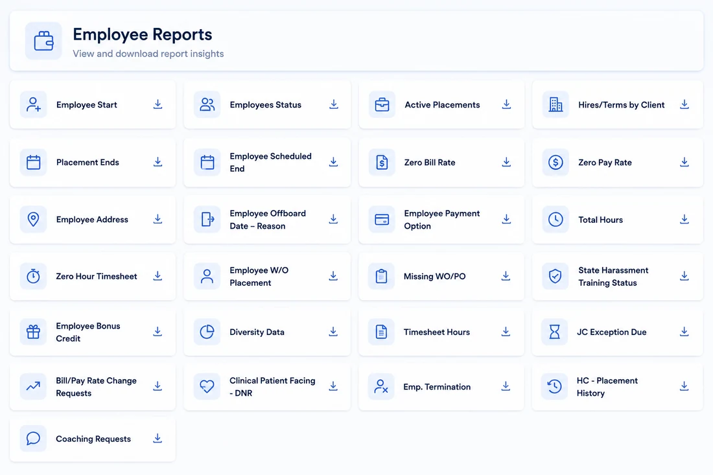
Task: Click the history clock icon on HC - Placement History
Action: click(554, 386)
